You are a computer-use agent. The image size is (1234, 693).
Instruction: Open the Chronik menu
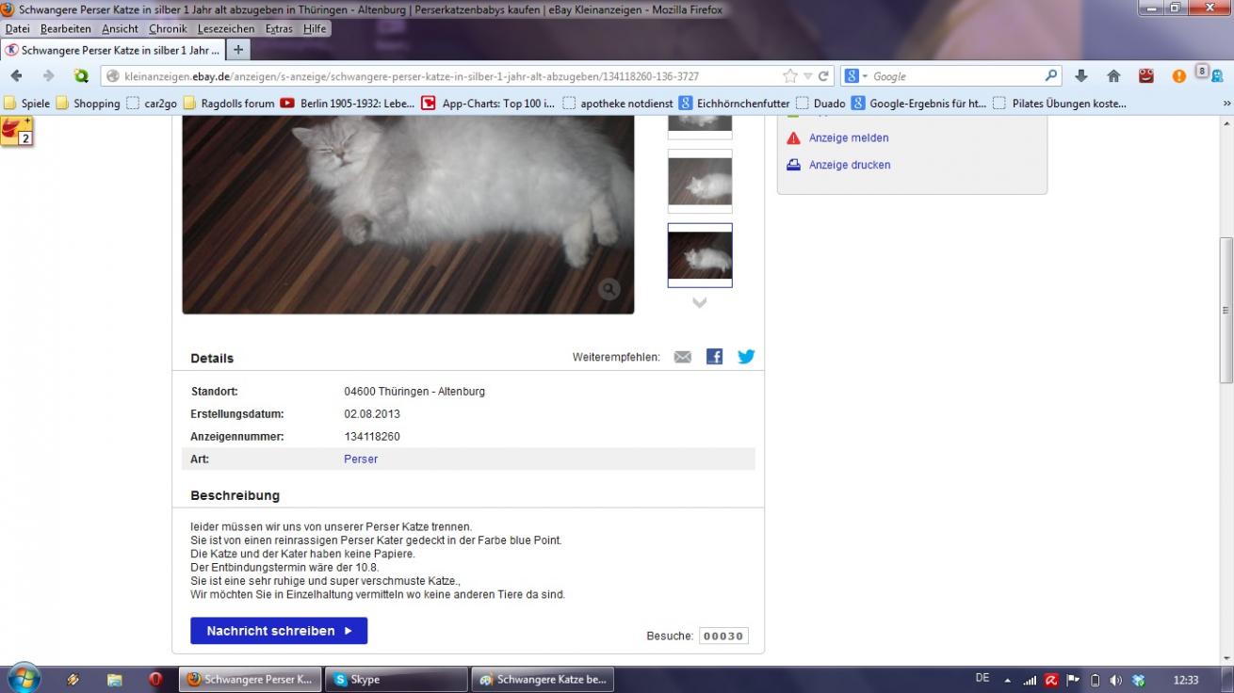click(x=168, y=29)
